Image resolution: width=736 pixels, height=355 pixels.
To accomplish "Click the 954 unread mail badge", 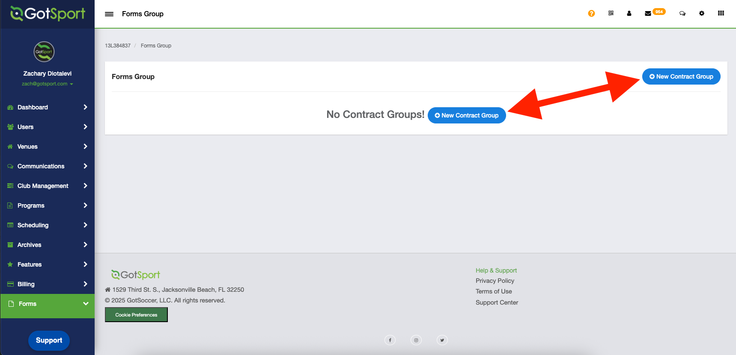I will point(659,12).
